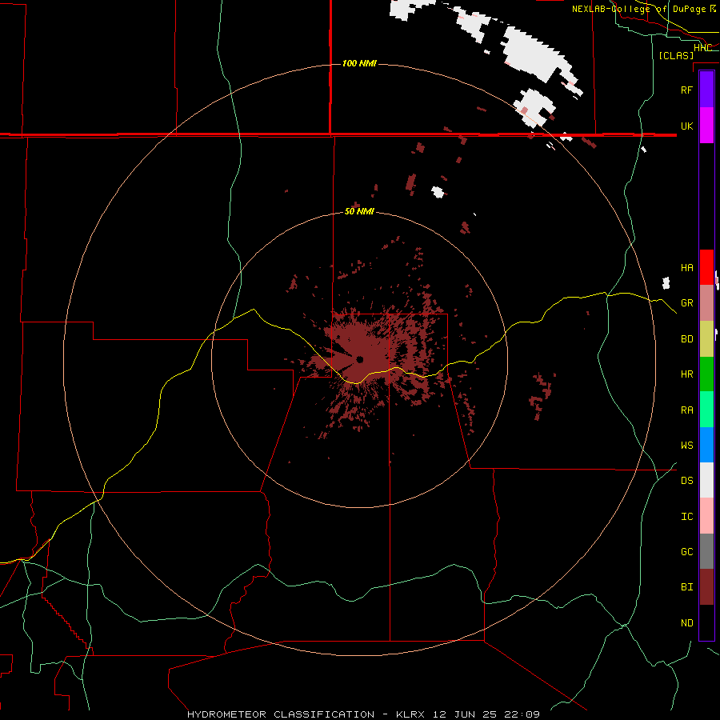This screenshot has width=720, height=720.
Task: Click the RA legend label
Action: (x=686, y=410)
